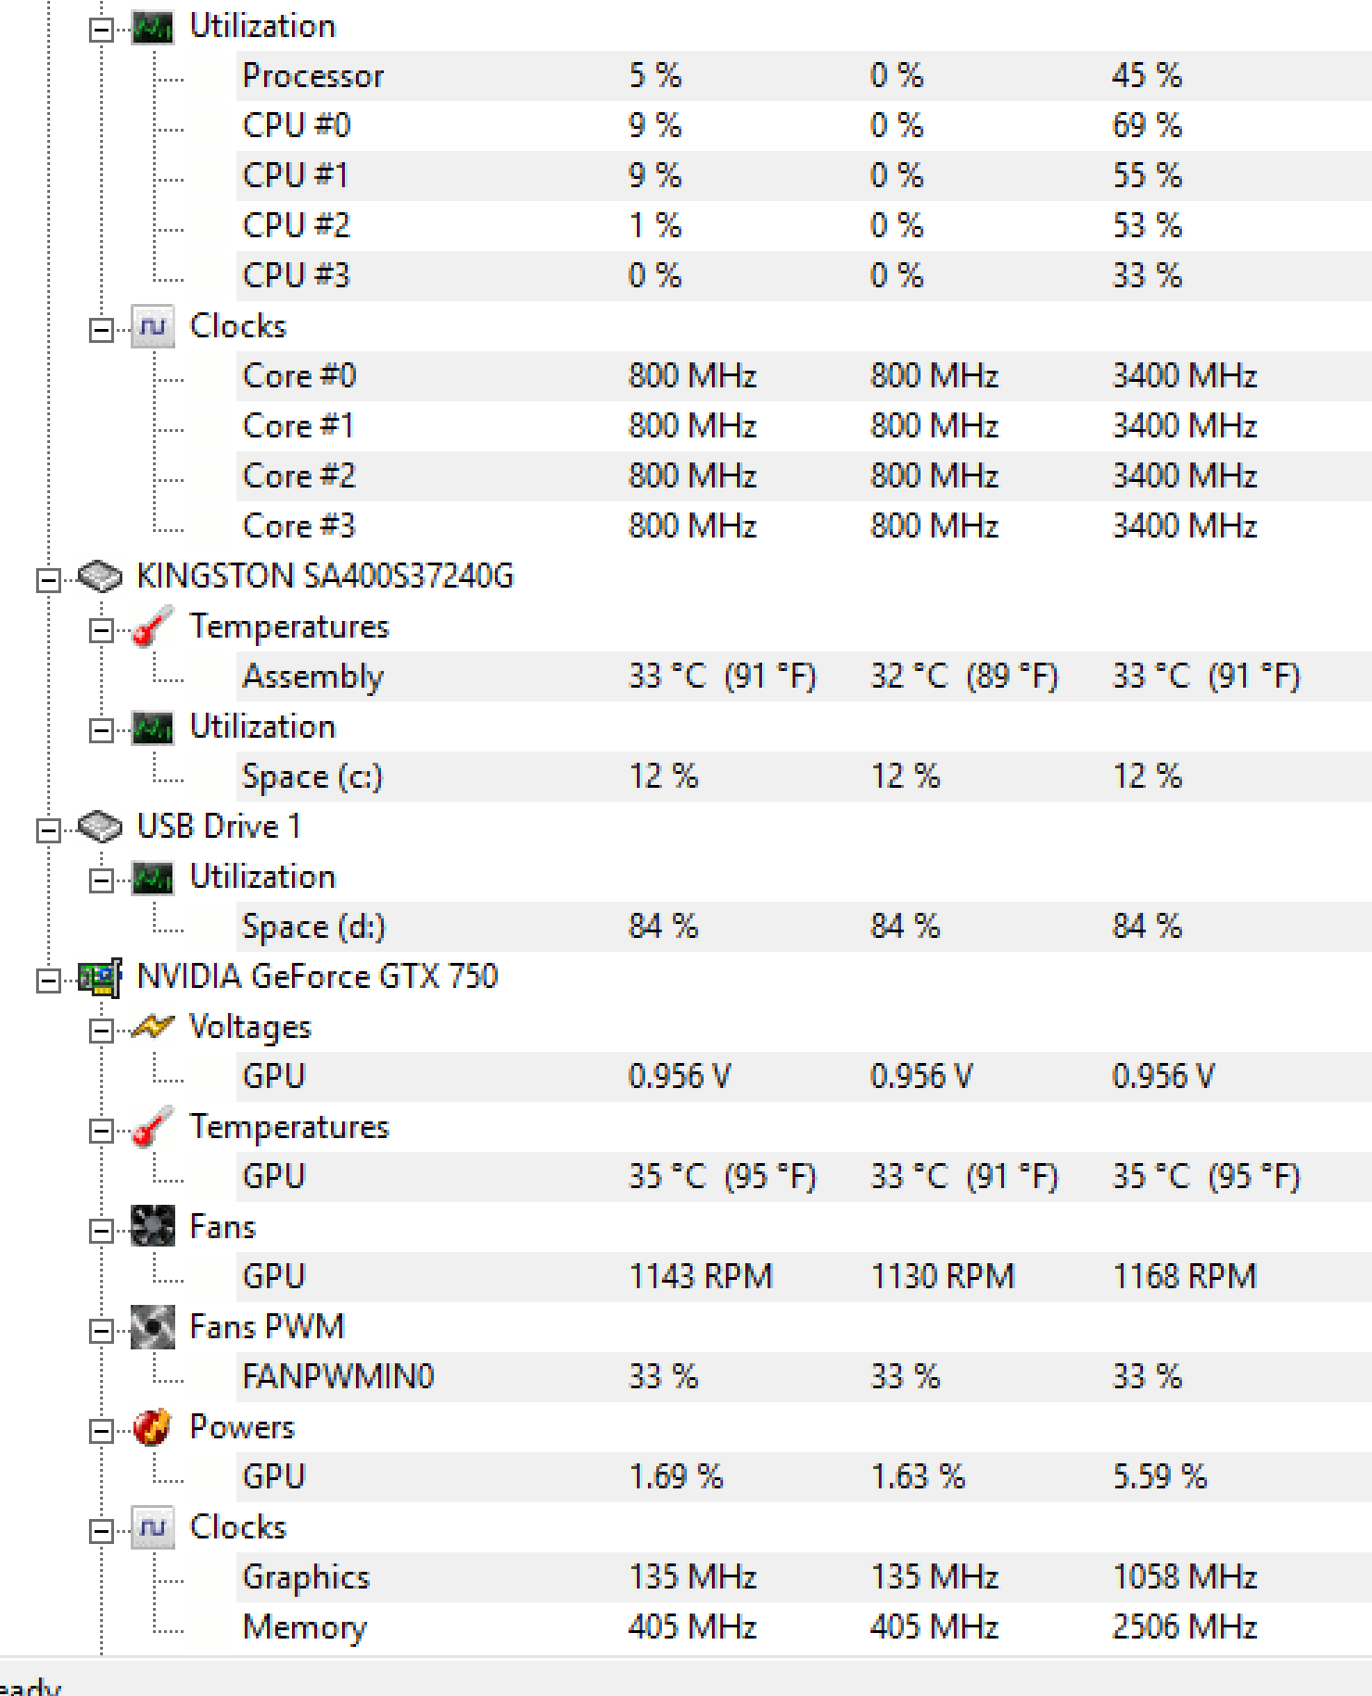Collapse the NVIDIA GeForce GTX 750 node
Screen dimensions: 1372x1696
click(x=48, y=981)
